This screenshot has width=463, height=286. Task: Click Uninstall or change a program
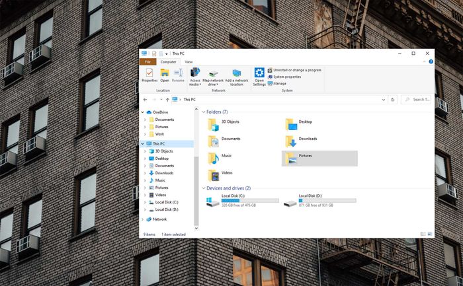coord(297,70)
